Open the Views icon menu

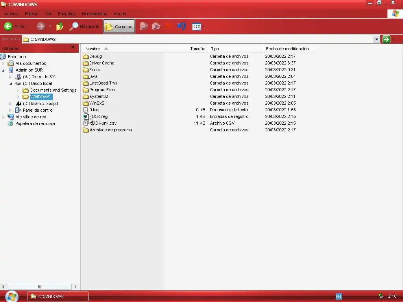pos(198,26)
